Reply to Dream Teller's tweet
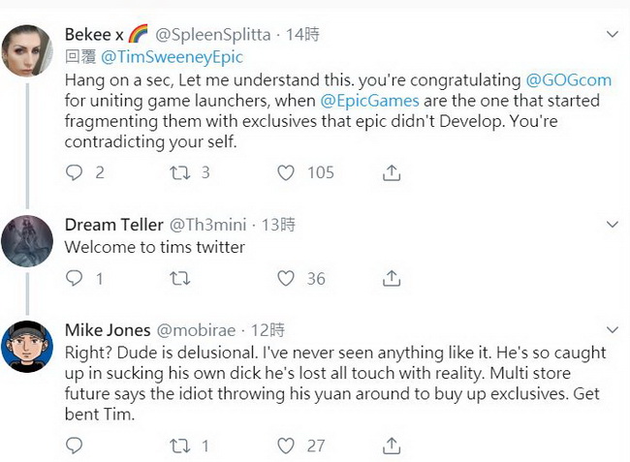 tap(75, 278)
